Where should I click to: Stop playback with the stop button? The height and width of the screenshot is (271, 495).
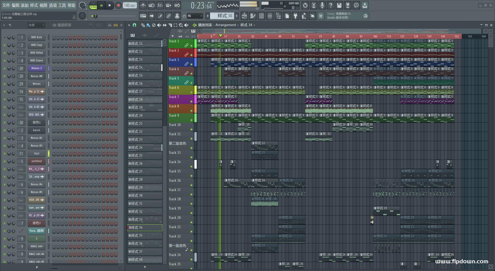click(x=110, y=5)
